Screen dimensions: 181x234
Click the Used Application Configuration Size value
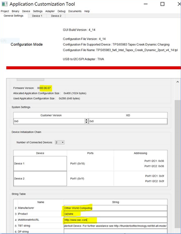pyautogui.click(x=69, y=98)
